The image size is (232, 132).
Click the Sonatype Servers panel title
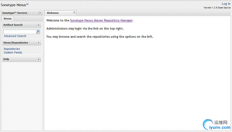tap(15, 13)
